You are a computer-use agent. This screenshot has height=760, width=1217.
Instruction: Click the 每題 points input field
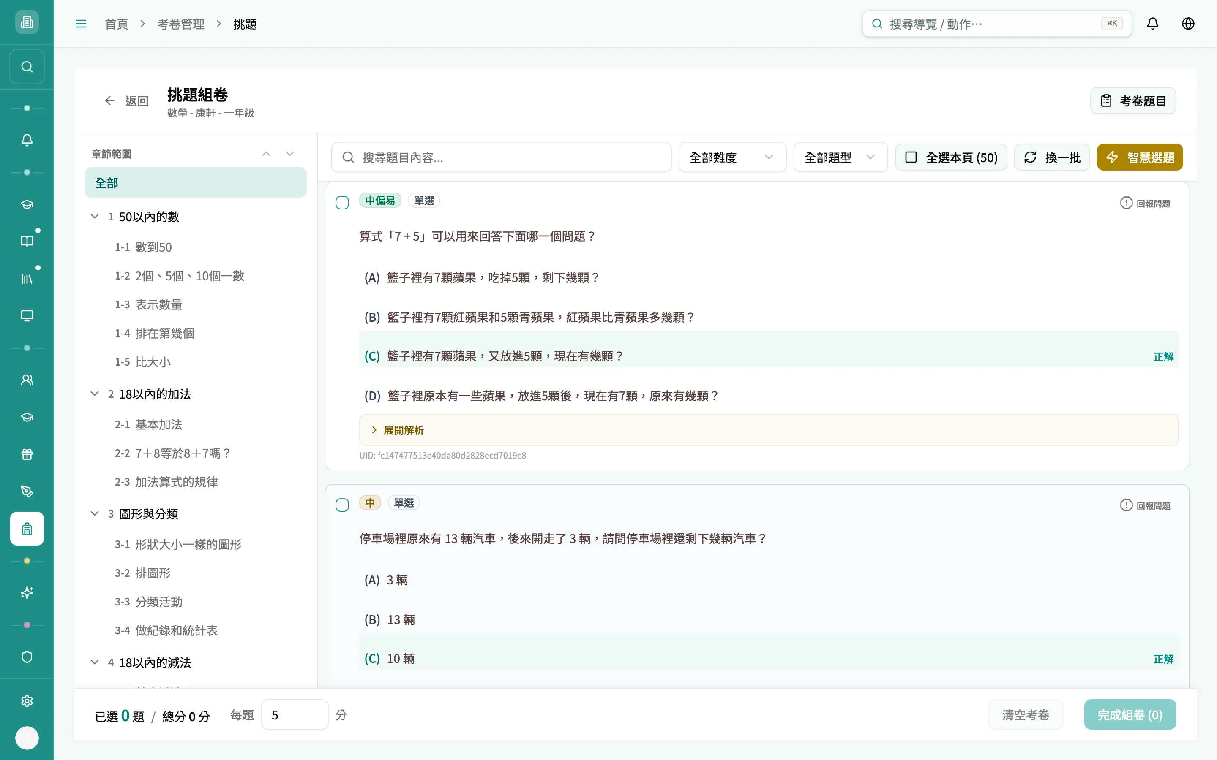coord(295,714)
